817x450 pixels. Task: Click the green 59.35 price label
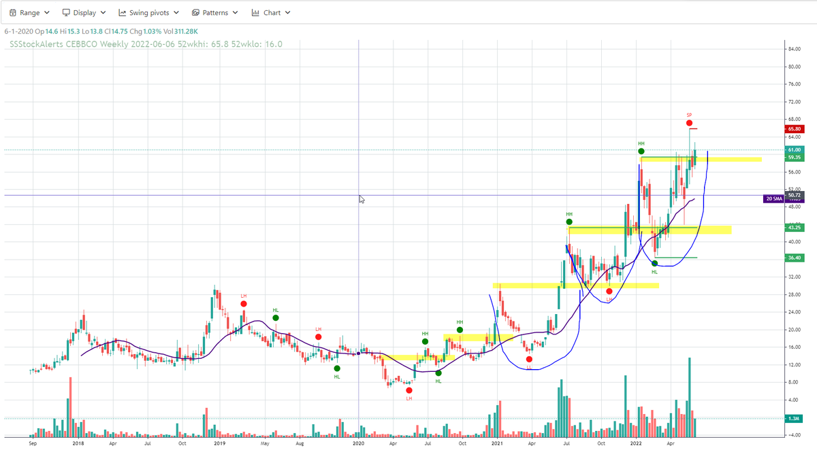click(x=794, y=157)
